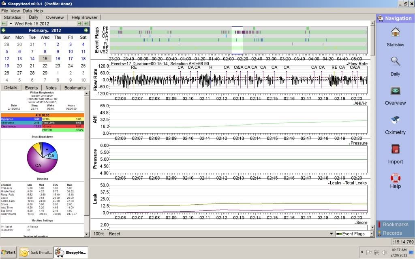Show the previous month in the calendar
Viewport: 415px width, 259px height.
click(x=3, y=30)
